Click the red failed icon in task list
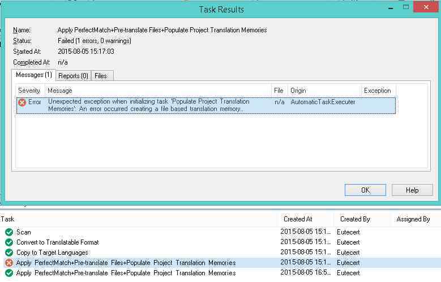Viewport: 441px width, 282px height. tap(8, 263)
